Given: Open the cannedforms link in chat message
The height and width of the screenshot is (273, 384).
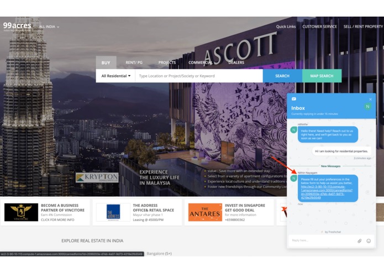Looking at the screenshot, I should (327, 192).
